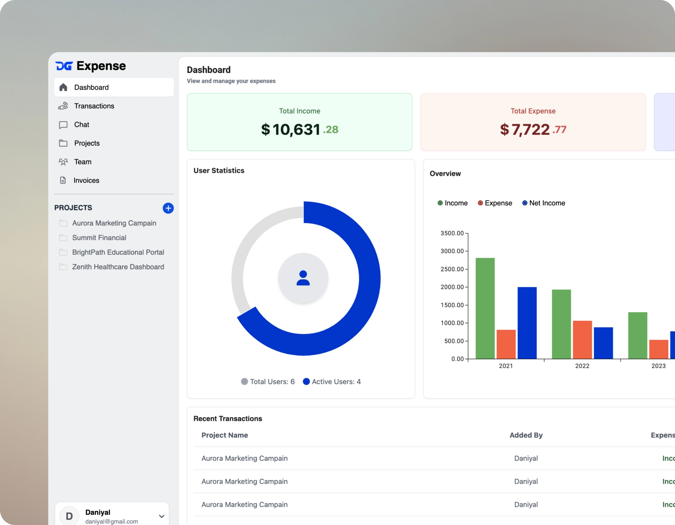Open the Invoices menu item
Viewport: 675px width, 525px height.
point(86,180)
